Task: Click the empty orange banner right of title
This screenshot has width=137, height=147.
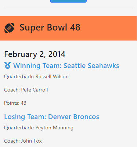Action: pos(108,28)
